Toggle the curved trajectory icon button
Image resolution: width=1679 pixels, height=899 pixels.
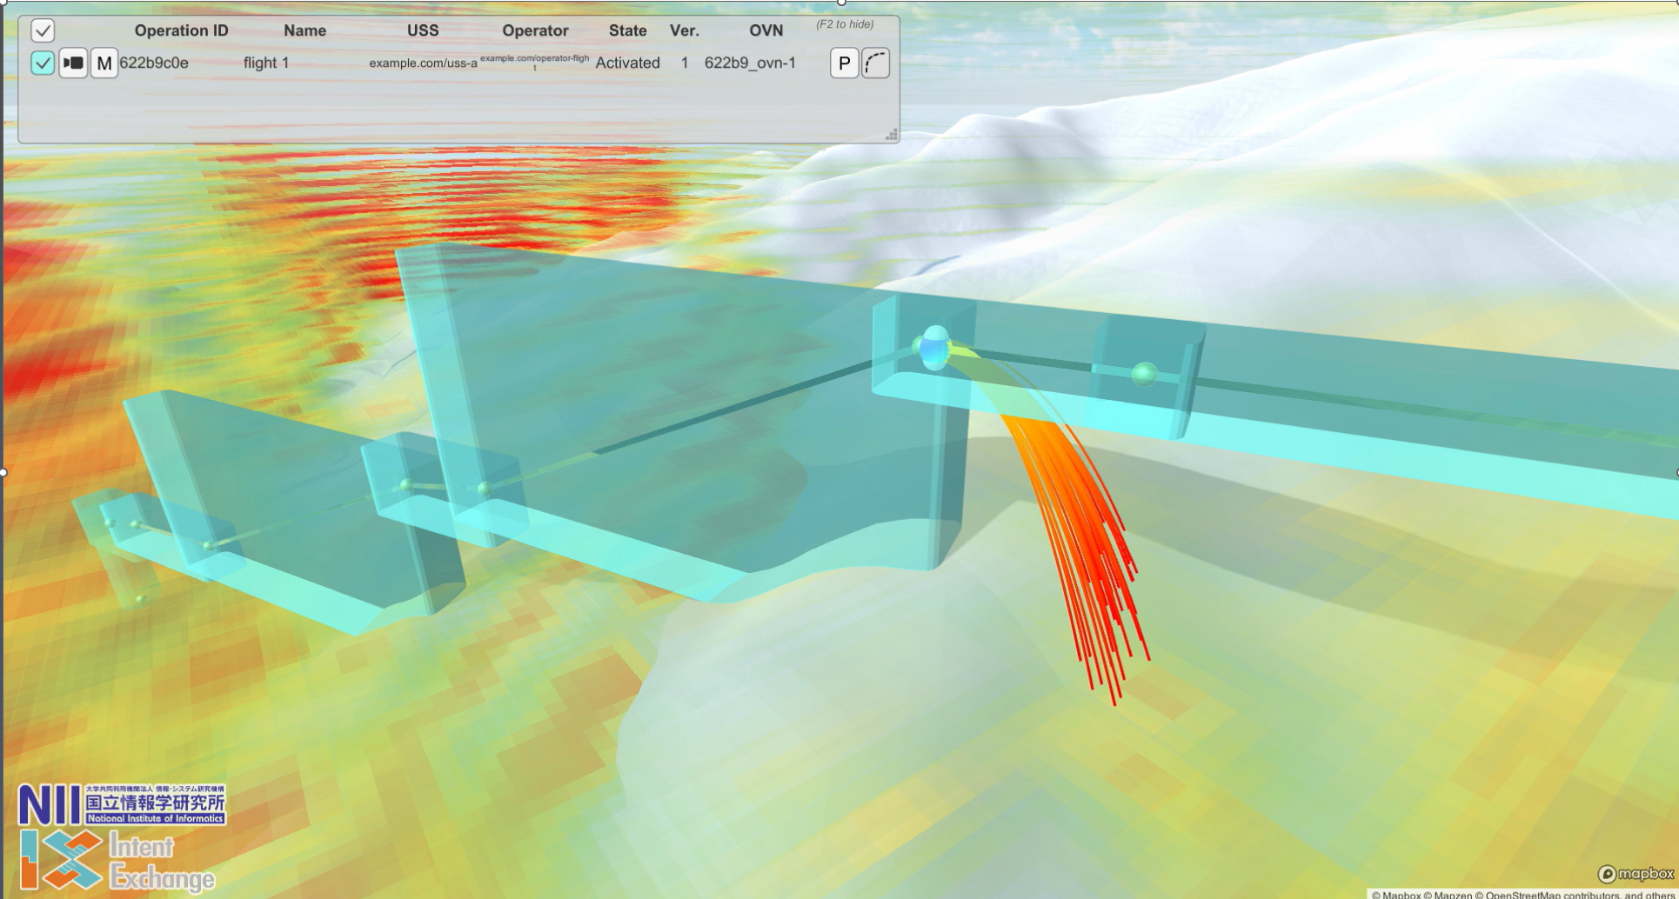(876, 63)
